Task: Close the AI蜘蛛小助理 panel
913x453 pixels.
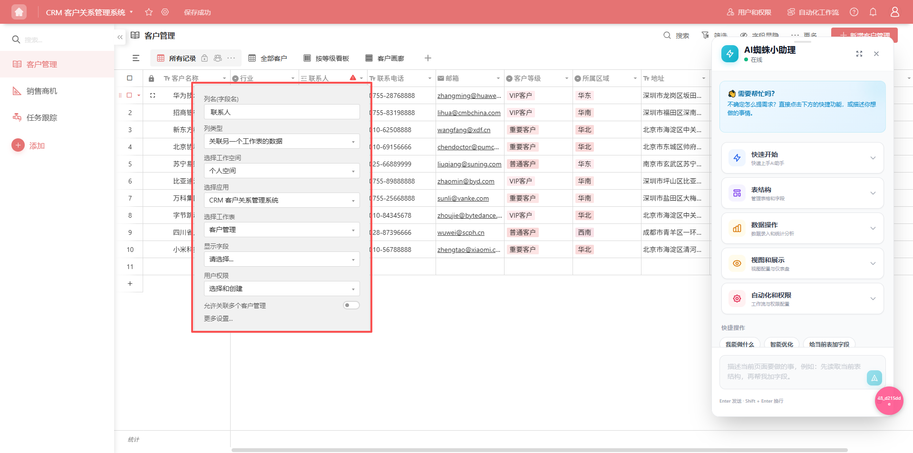Action: pyautogui.click(x=876, y=54)
